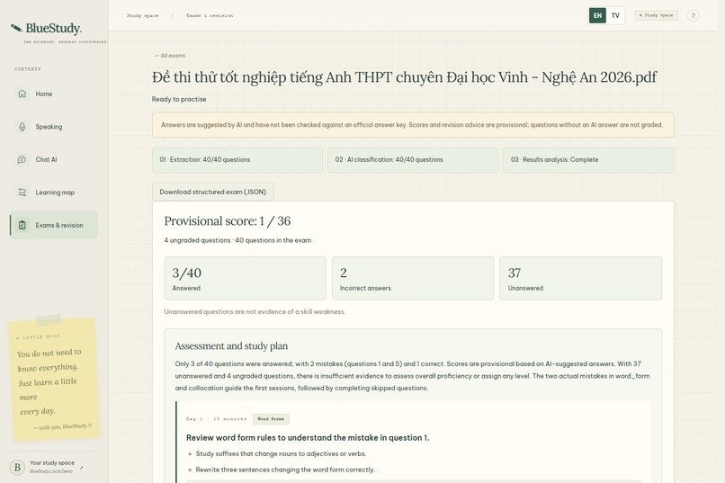
Task: Click the Study space breadcrumb
Action: [x=142, y=15]
